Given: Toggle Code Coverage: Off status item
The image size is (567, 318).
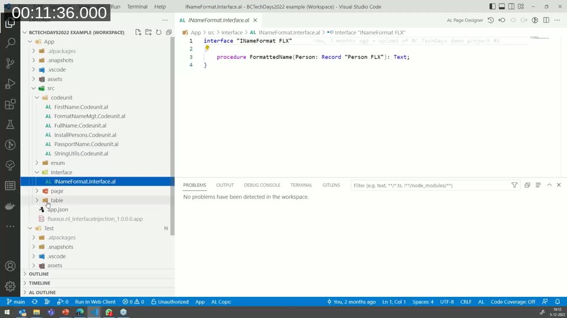Looking at the screenshot, I should click(x=513, y=302).
